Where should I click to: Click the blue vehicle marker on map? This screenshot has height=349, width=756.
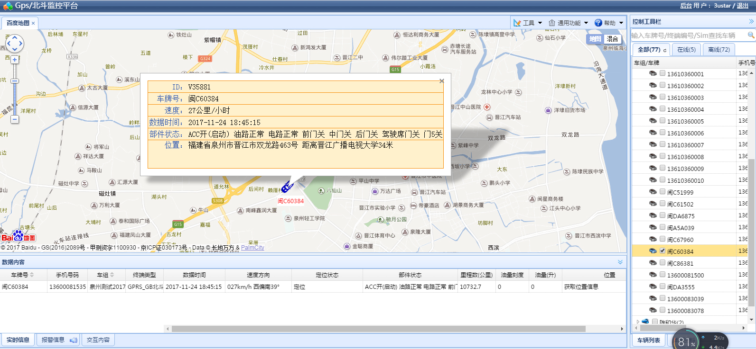pos(286,187)
